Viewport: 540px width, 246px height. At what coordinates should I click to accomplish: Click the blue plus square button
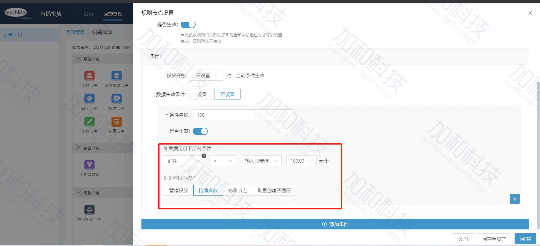(x=515, y=199)
